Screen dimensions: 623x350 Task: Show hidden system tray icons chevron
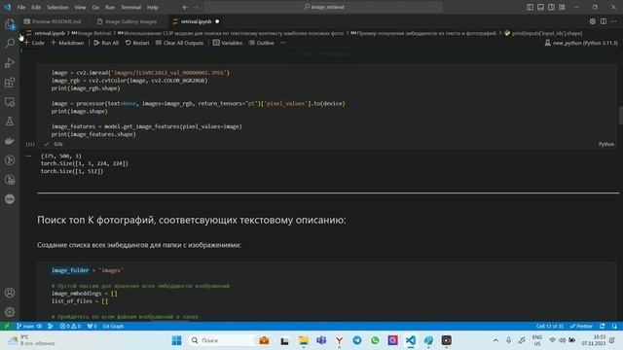tap(495, 340)
